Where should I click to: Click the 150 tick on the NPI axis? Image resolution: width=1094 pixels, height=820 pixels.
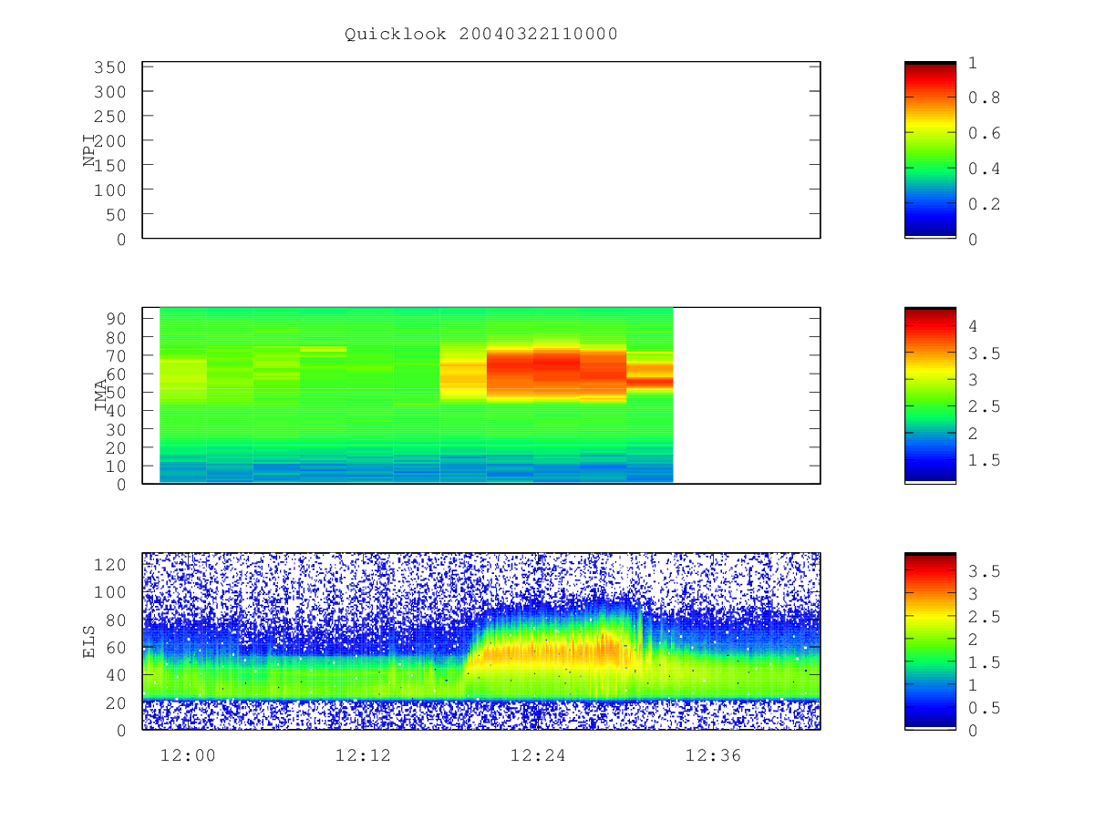coord(109,165)
